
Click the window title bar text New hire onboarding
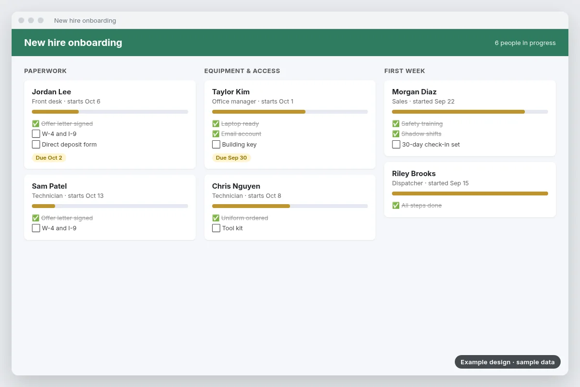point(85,21)
